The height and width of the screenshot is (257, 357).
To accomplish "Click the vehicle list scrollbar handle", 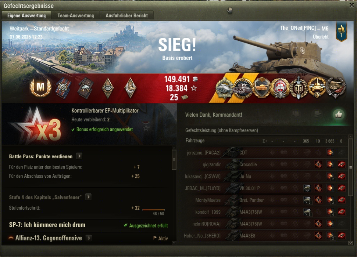I will [x=351, y=167].
